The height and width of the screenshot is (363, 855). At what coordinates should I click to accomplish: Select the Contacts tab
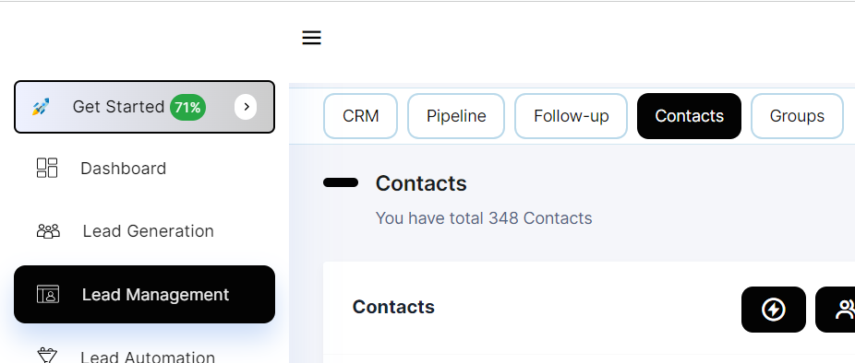point(689,116)
